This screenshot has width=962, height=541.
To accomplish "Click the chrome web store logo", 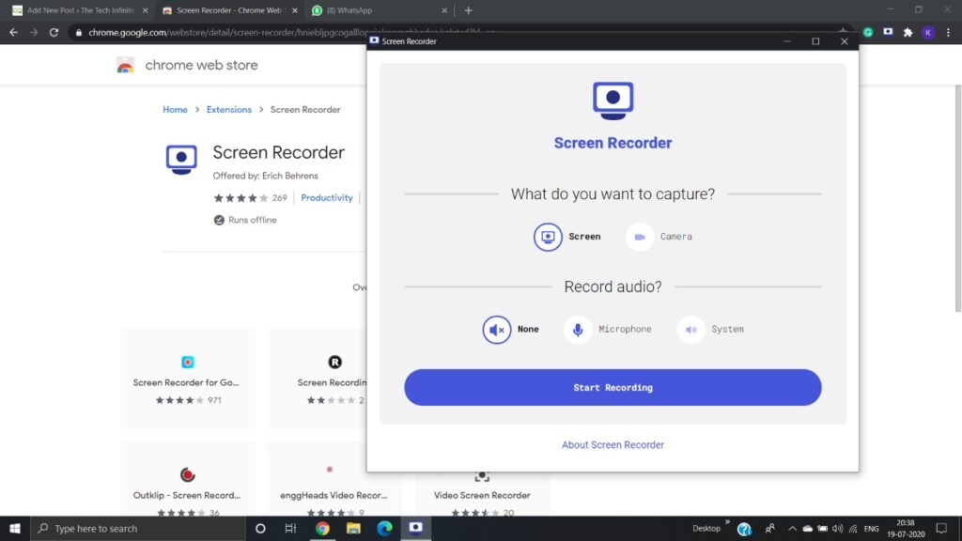I will coord(187,65).
